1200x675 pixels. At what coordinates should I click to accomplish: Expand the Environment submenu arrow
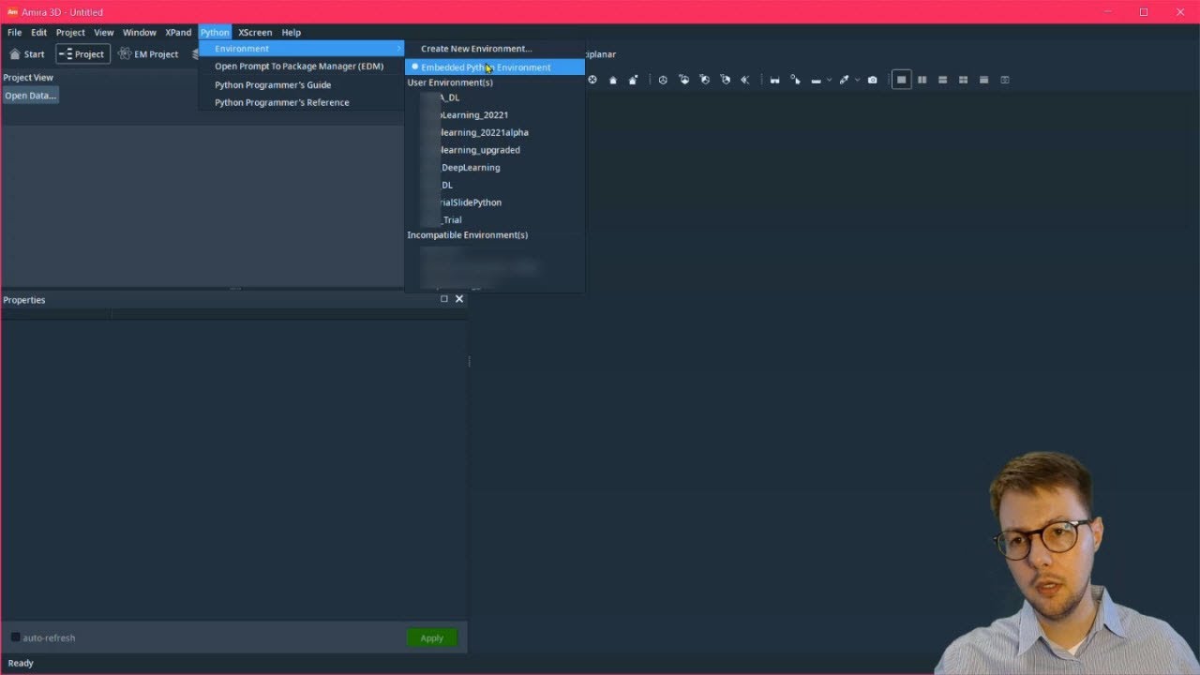click(398, 49)
